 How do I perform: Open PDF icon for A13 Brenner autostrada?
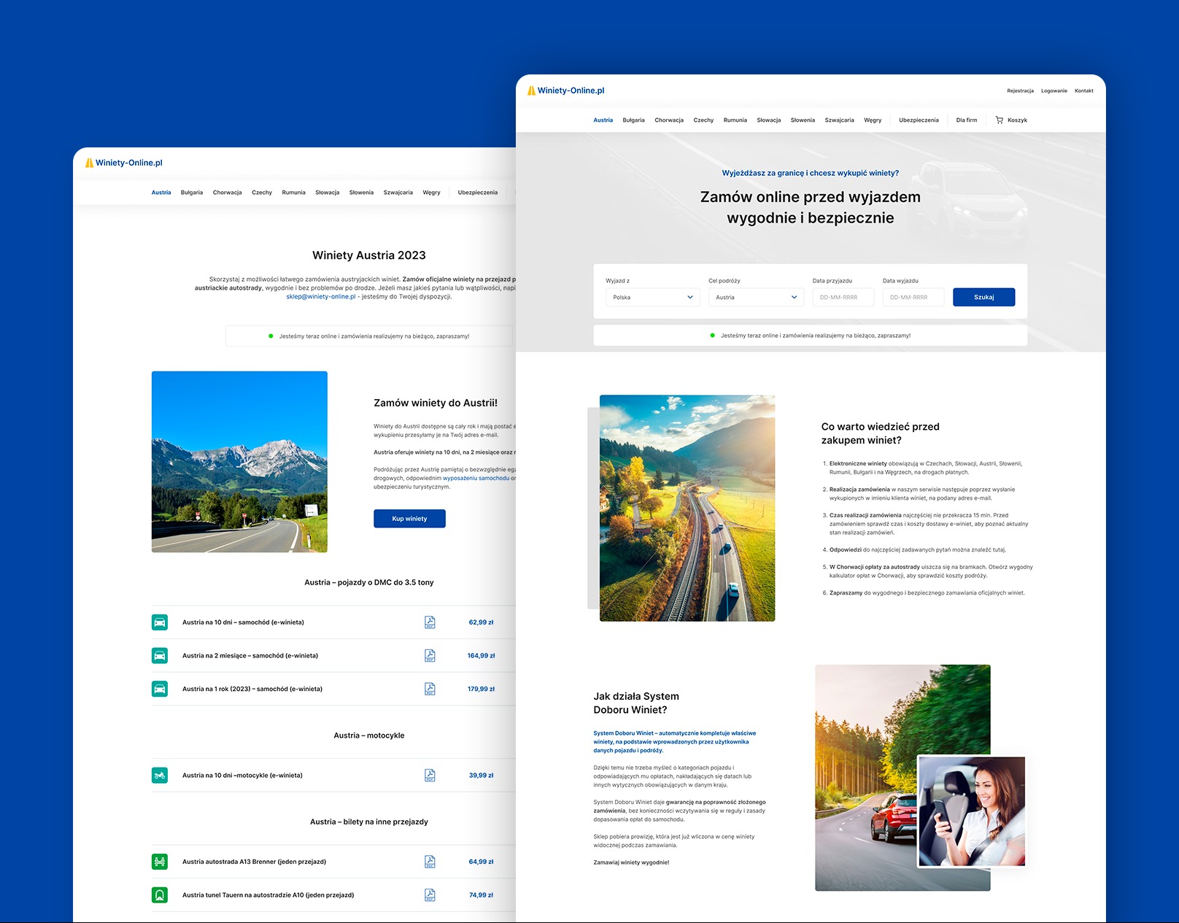(x=430, y=862)
